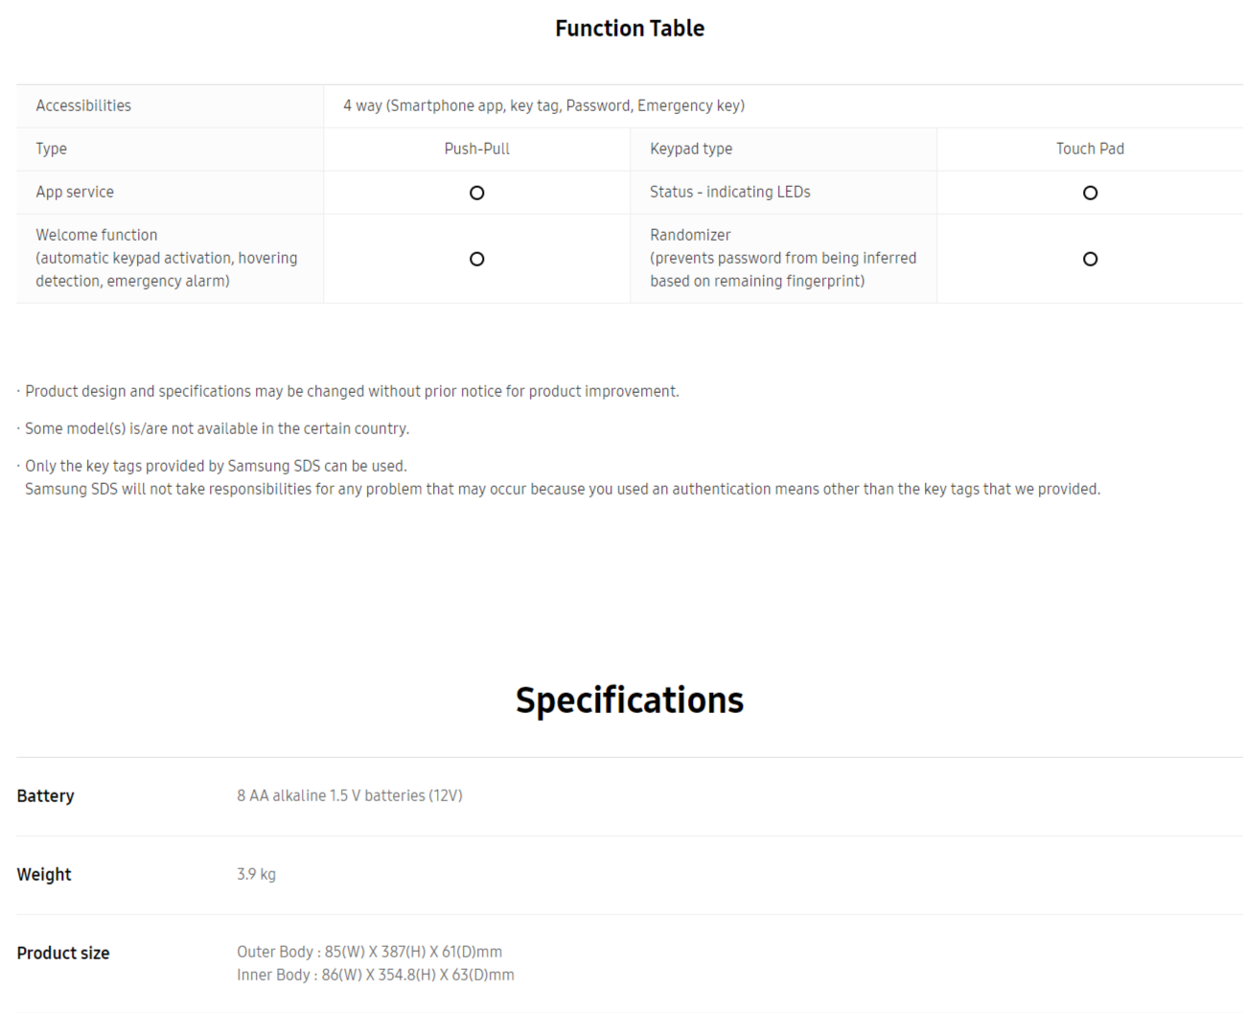
Task: Click the circle mark for App service
Action: (x=476, y=193)
